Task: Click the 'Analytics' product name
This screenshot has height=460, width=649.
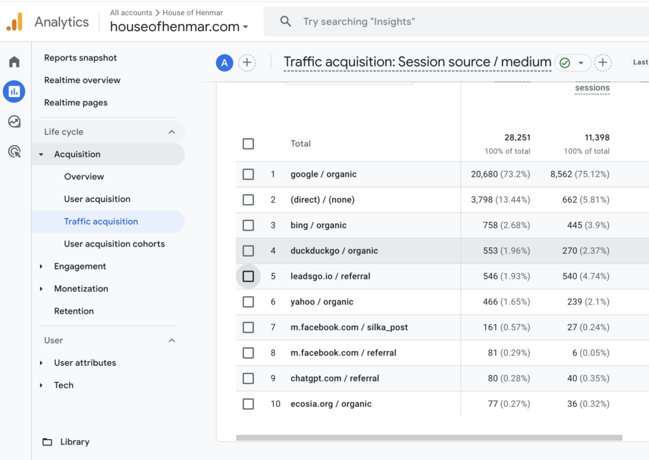Action: (x=61, y=22)
